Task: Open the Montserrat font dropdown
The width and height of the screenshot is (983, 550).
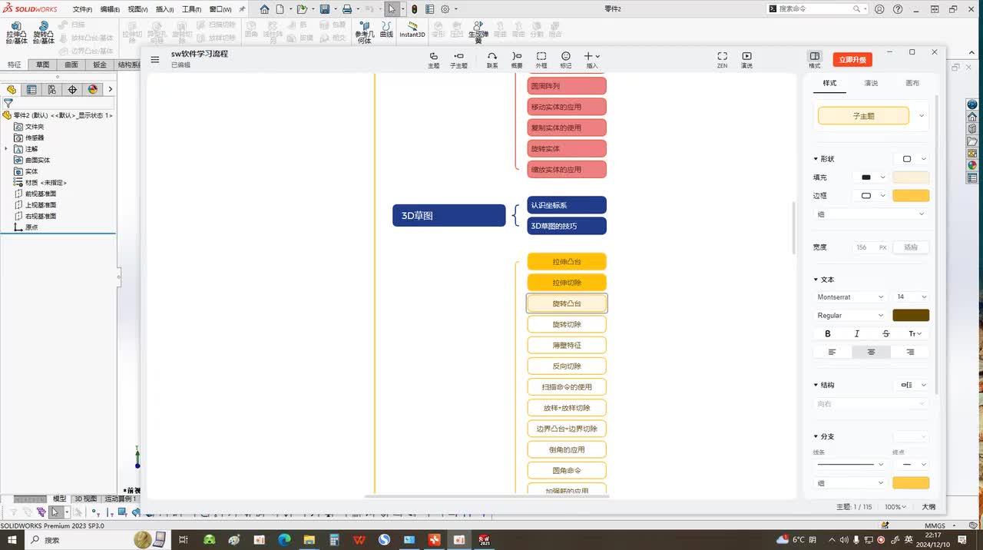Action: (x=850, y=297)
